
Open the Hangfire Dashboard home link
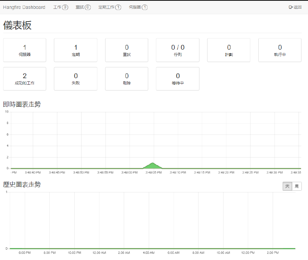(24, 7)
